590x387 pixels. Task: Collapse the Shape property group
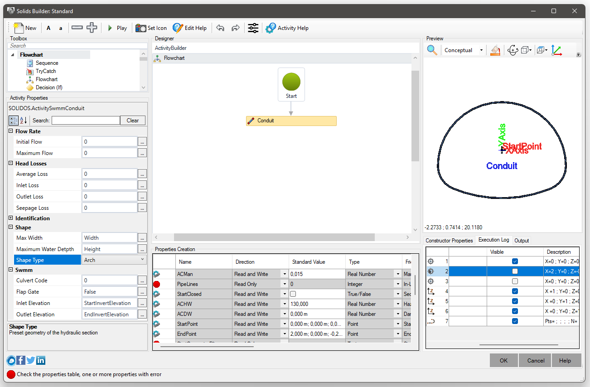[11, 227]
